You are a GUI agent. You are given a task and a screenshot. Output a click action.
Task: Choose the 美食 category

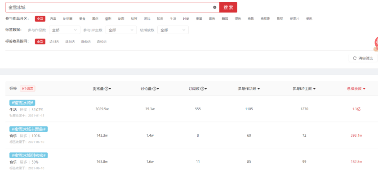82,18
